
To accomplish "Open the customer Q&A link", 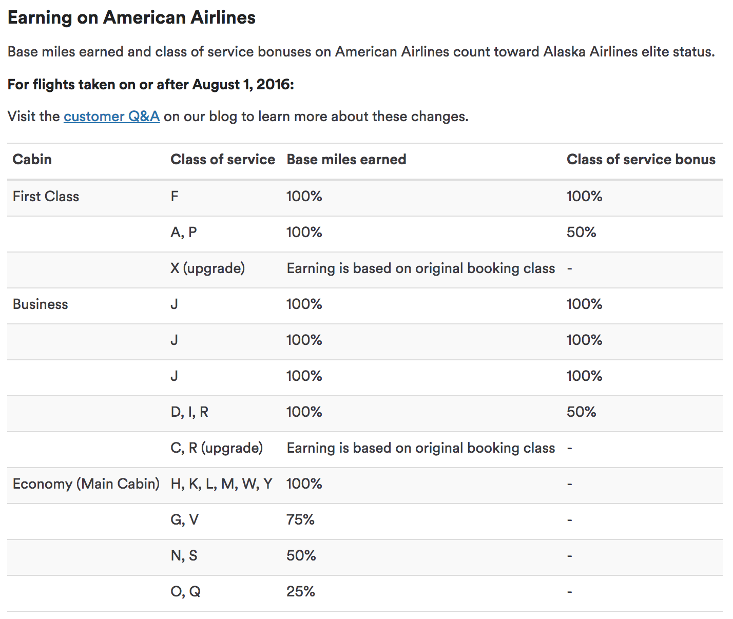I will pyautogui.click(x=111, y=117).
